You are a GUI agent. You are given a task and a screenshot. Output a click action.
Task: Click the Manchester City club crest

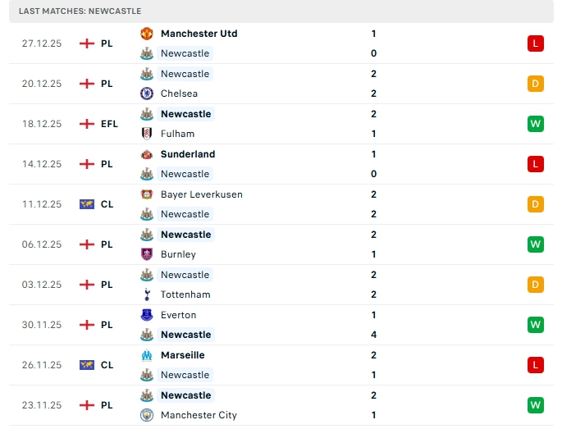(x=147, y=415)
